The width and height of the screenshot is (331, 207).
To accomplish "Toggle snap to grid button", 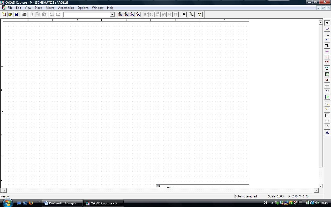I will point(184,14).
